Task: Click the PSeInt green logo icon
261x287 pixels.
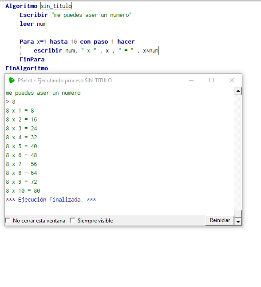Action: click(x=12, y=80)
